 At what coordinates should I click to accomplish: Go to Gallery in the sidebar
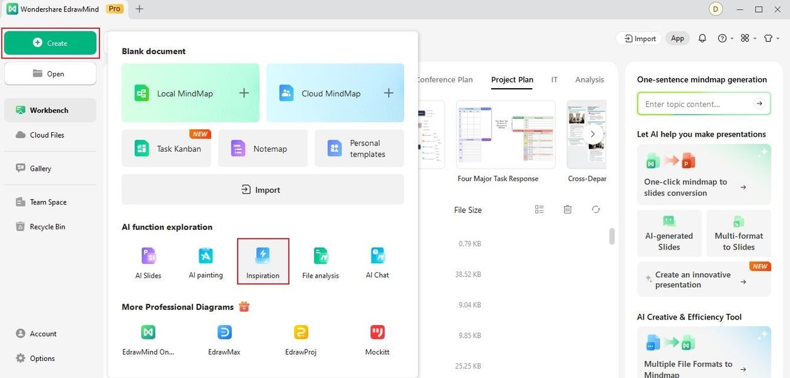(x=50, y=168)
